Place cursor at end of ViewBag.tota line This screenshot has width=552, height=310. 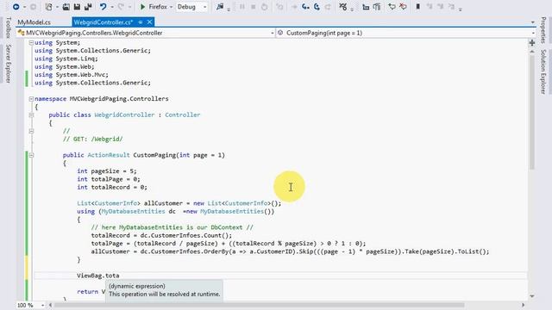[x=120, y=276]
